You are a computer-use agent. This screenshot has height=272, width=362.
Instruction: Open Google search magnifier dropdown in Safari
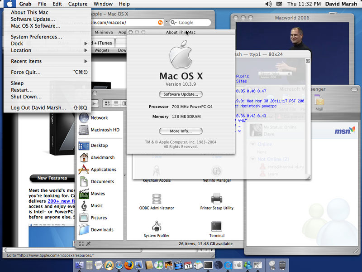(173, 22)
